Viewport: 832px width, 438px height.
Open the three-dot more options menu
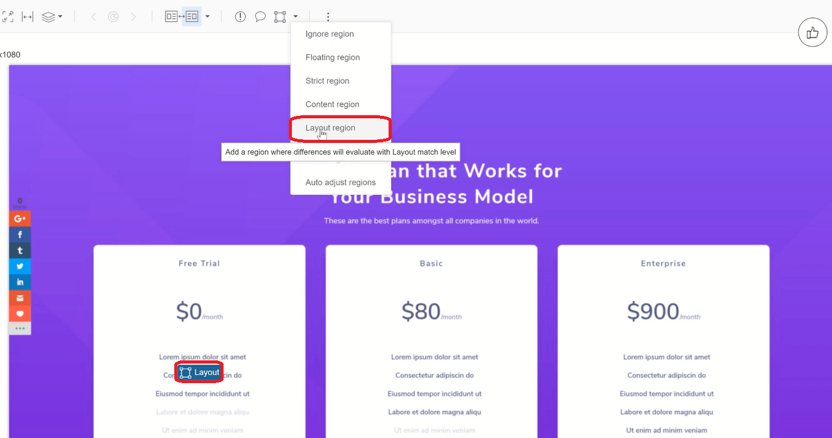[328, 17]
